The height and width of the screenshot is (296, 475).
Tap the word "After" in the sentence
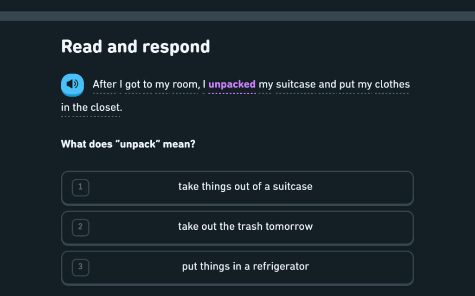tap(104, 84)
